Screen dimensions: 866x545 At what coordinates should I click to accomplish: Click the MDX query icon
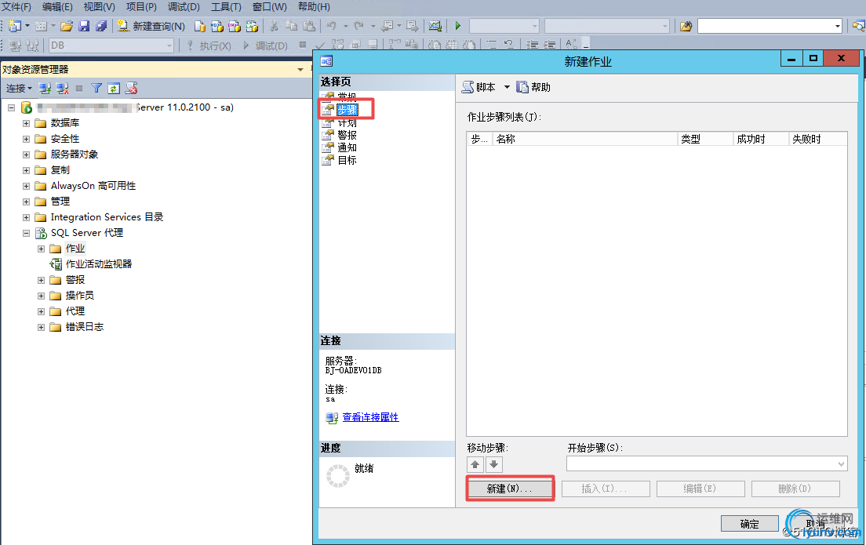pyautogui.click(x=217, y=26)
